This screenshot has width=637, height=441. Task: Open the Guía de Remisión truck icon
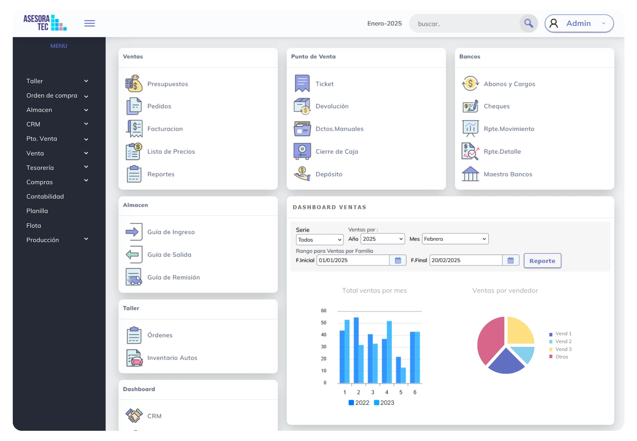[134, 277]
